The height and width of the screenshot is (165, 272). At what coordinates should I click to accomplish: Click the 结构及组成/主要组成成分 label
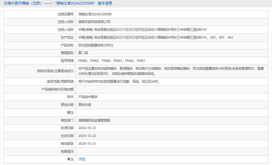coord(55,71)
